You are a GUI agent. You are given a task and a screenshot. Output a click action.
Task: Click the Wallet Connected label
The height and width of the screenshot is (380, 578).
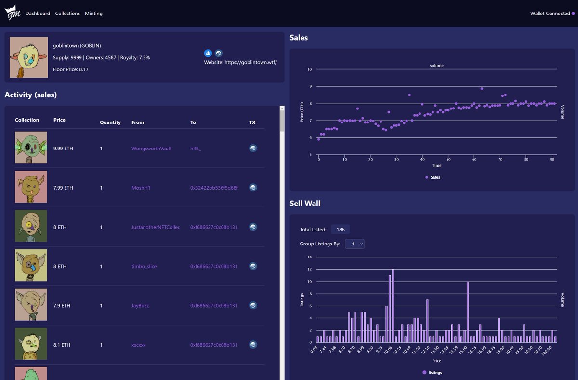[550, 14]
